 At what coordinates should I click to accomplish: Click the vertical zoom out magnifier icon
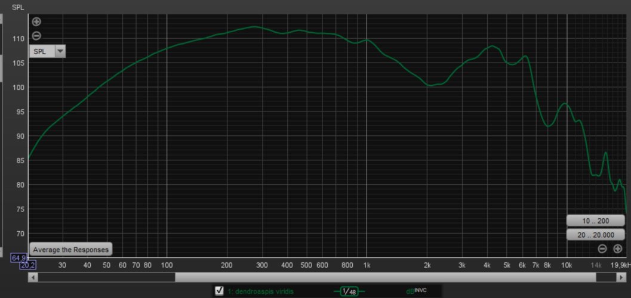click(36, 36)
